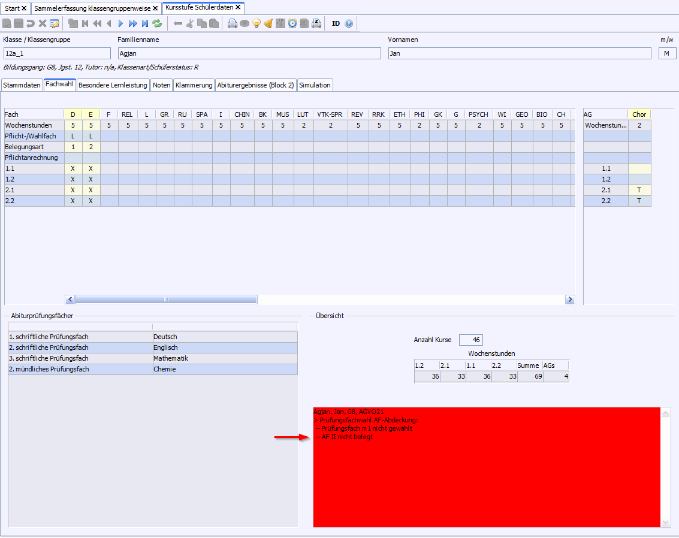Jump to last record icon
This screenshot has height=538, width=679.
tap(144, 23)
